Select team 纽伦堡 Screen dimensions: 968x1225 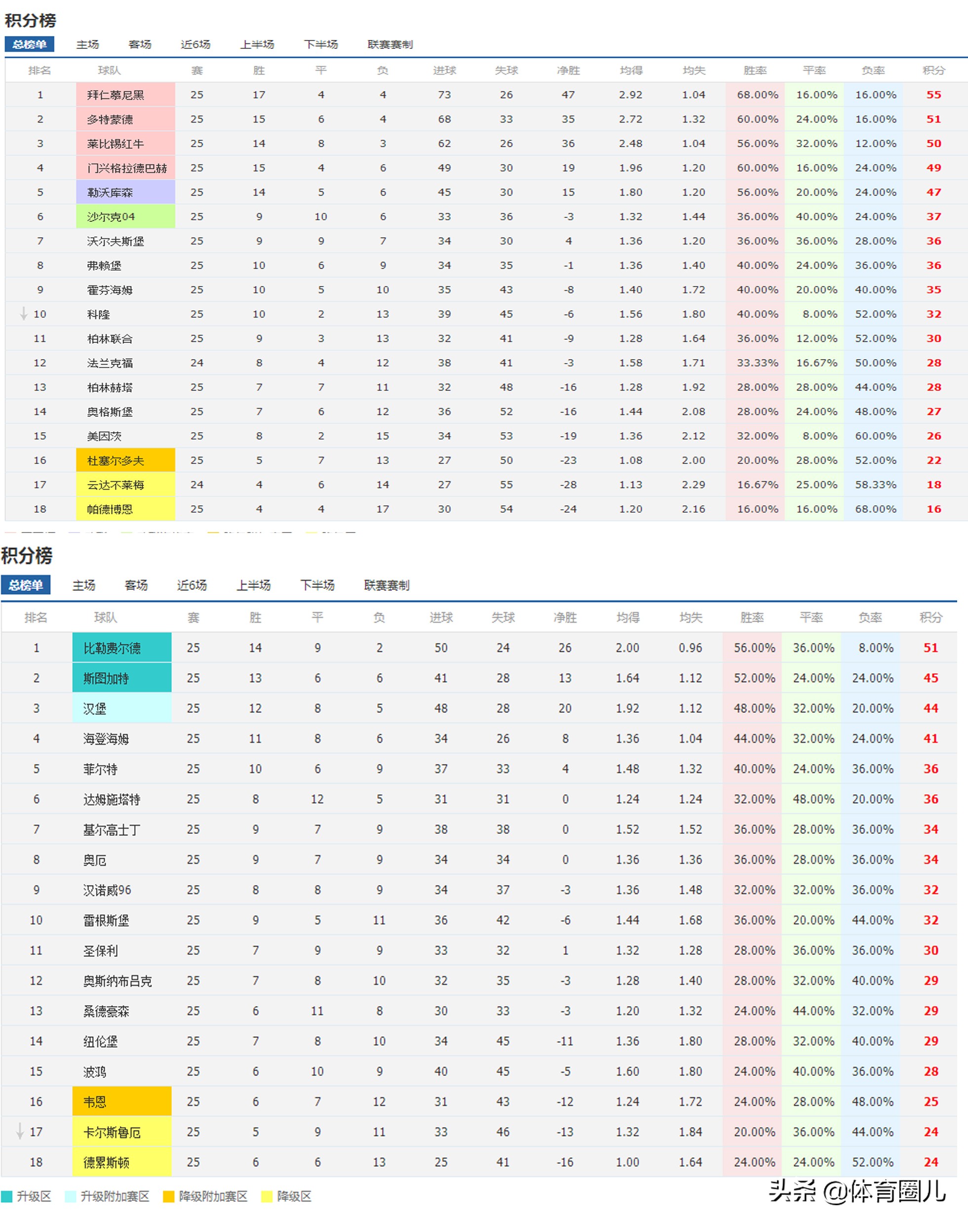(101, 1041)
